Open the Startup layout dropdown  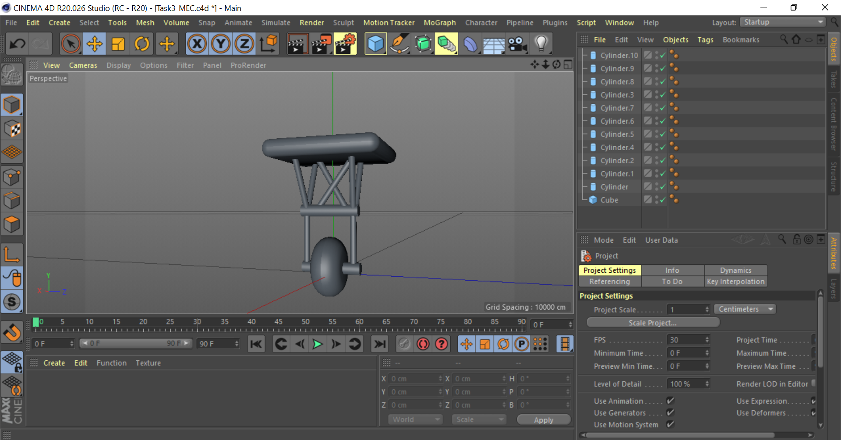tap(782, 22)
